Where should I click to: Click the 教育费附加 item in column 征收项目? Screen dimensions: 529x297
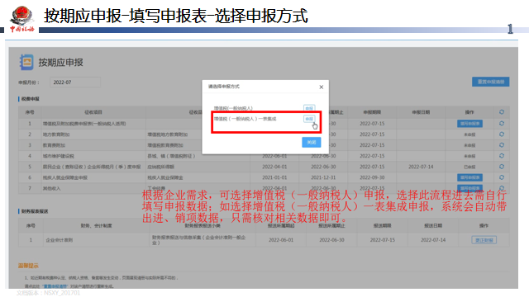tap(54, 145)
